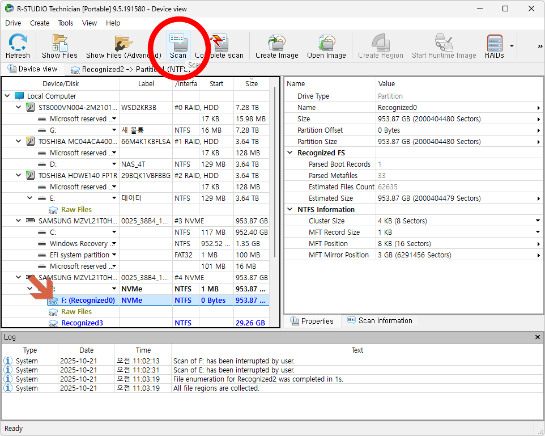Select the Recognized3 partition entry

pos(82,323)
